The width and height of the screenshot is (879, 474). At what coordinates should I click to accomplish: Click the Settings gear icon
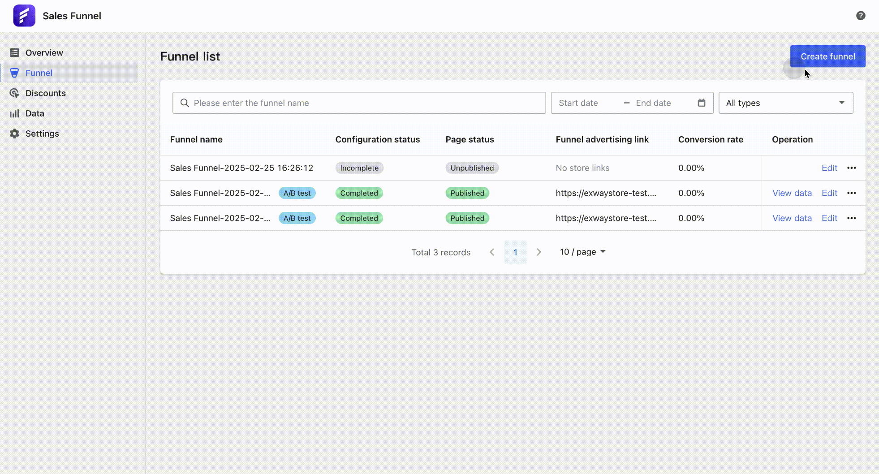[x=14, y=134]
